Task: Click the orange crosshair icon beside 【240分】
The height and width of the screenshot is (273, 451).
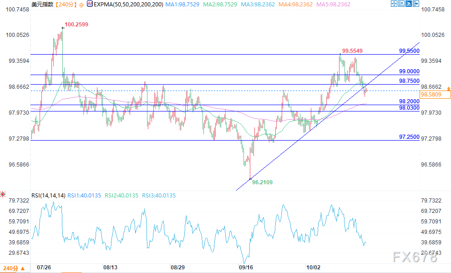Action: (80, 4)
